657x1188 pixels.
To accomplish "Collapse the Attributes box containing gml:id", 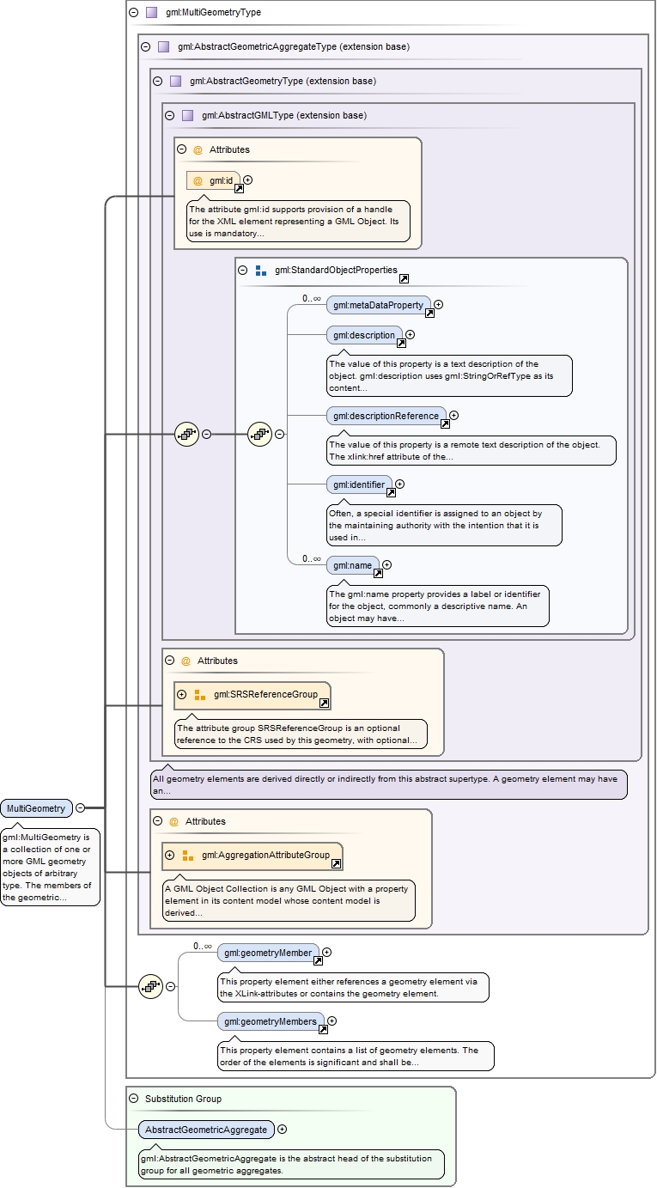I will coord(181,149).
